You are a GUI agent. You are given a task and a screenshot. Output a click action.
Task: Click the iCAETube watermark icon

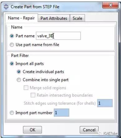click(x=100, y=133)
